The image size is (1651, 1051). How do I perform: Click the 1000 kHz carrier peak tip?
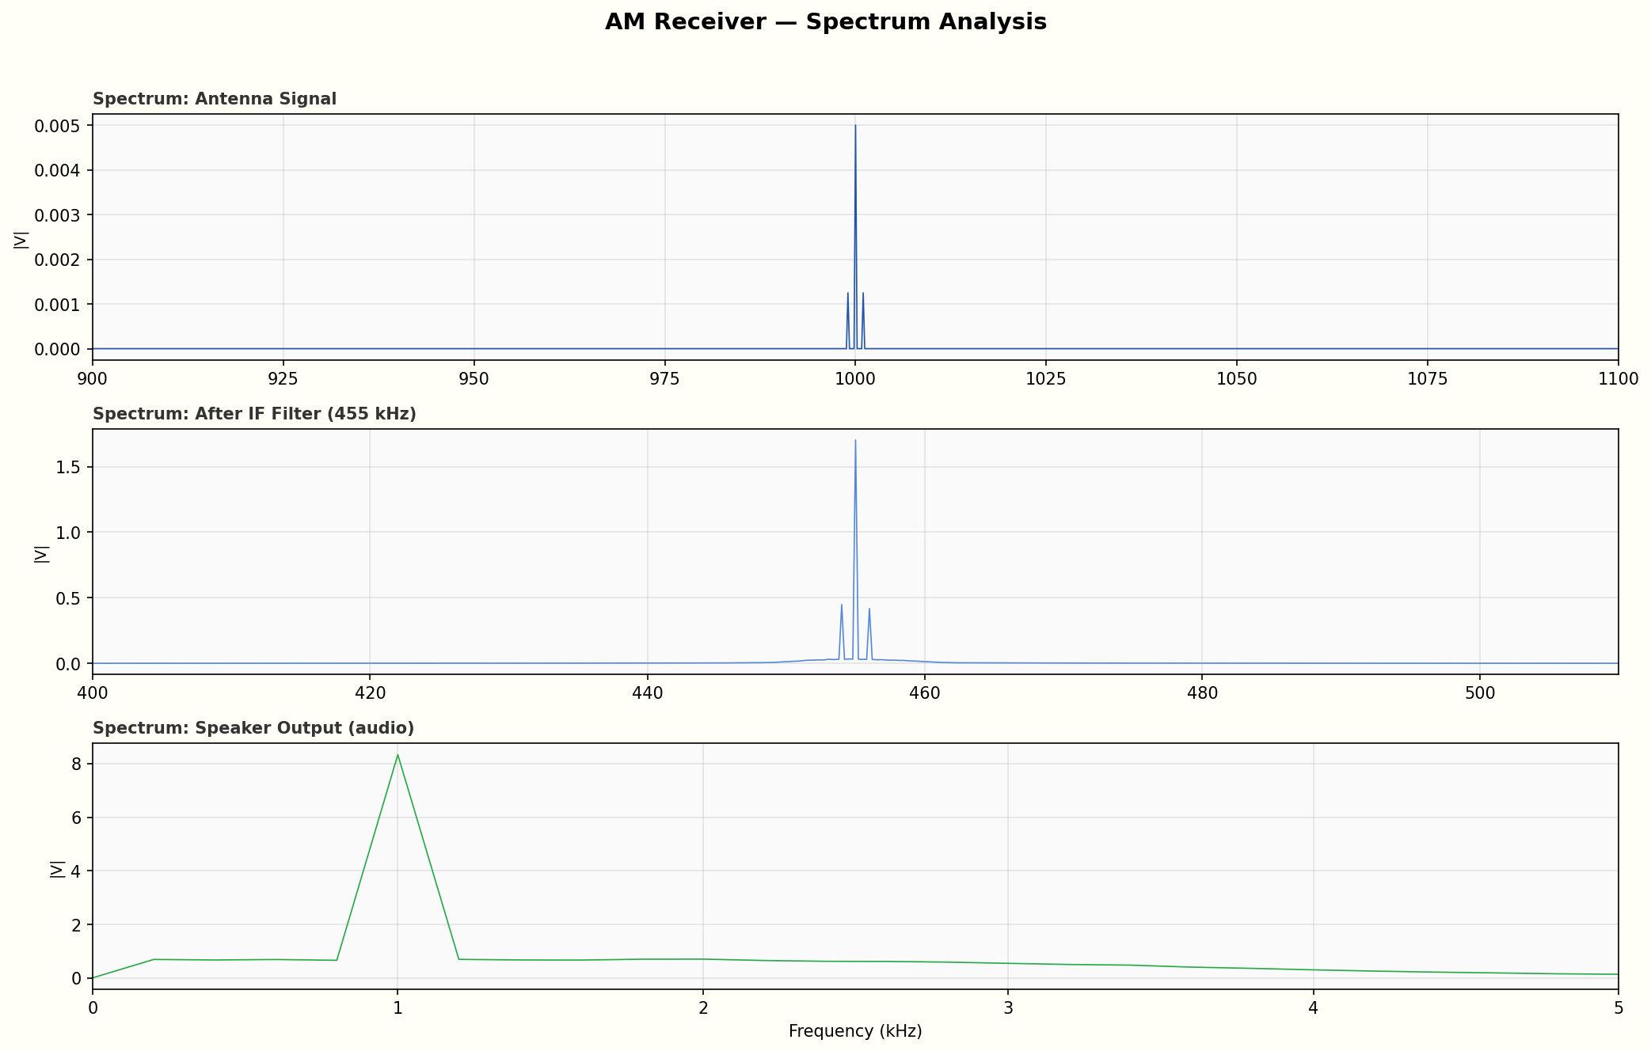(x=855, y=126)
